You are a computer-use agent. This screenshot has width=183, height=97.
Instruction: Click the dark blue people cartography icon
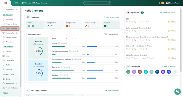coord(157,72)
